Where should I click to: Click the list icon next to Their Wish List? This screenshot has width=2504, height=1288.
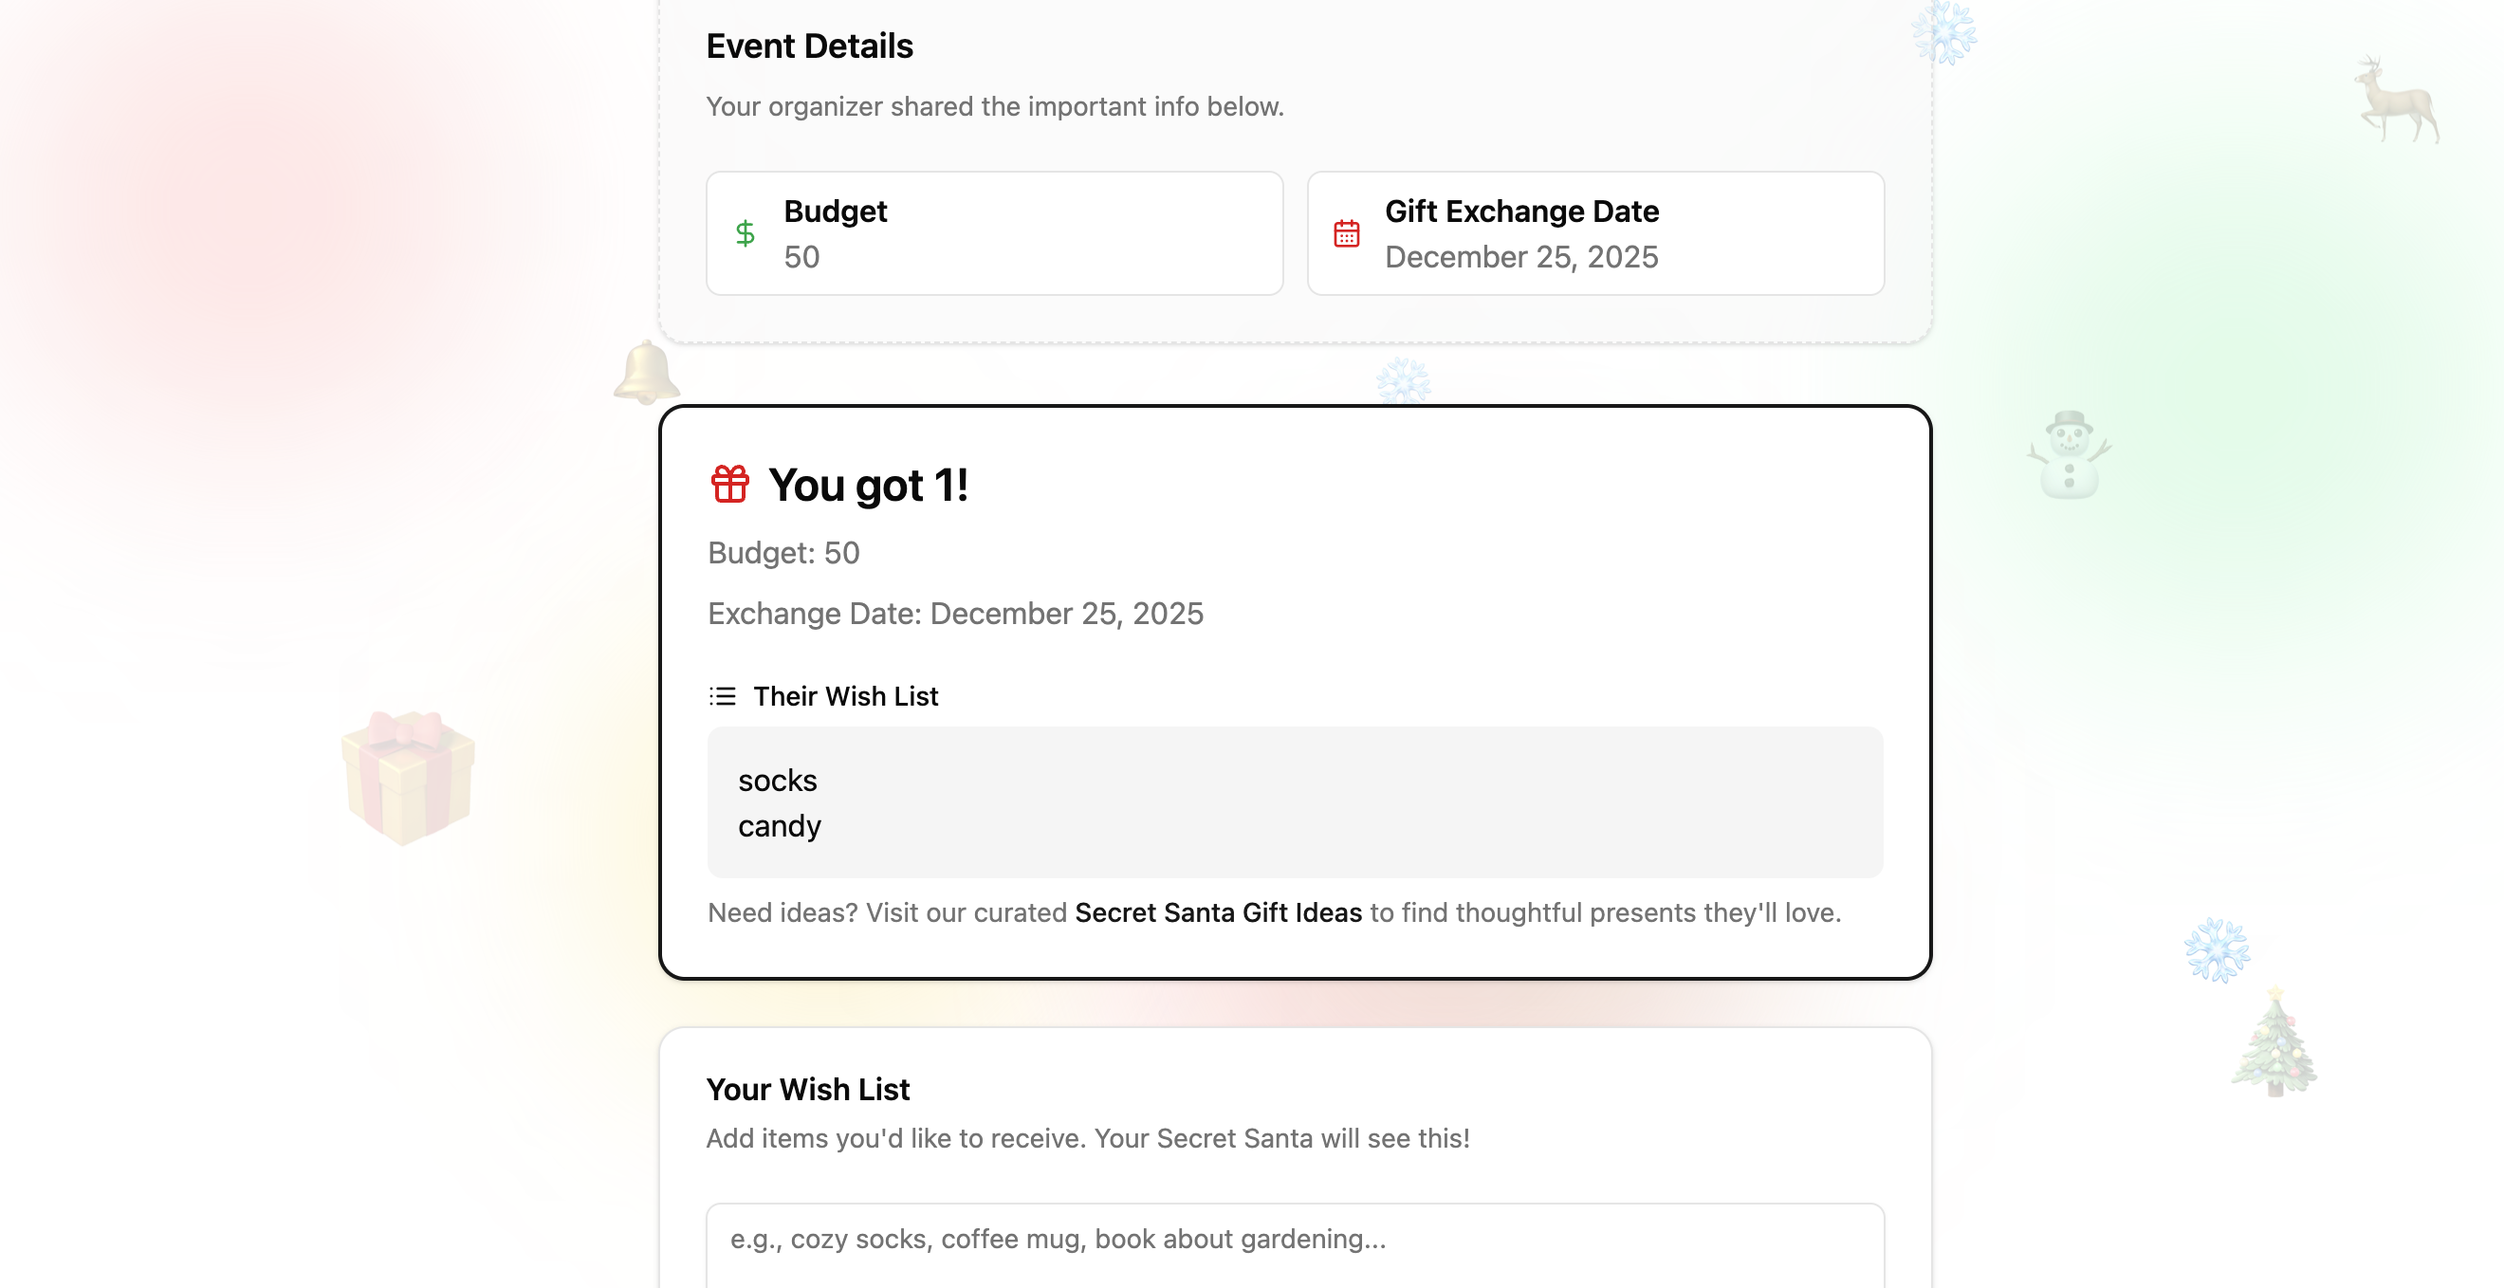click(x=722, y=696)
